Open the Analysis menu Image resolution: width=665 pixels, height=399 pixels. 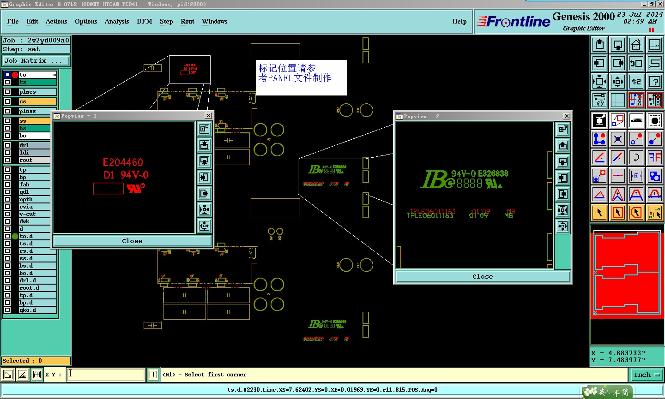point(117,21)
